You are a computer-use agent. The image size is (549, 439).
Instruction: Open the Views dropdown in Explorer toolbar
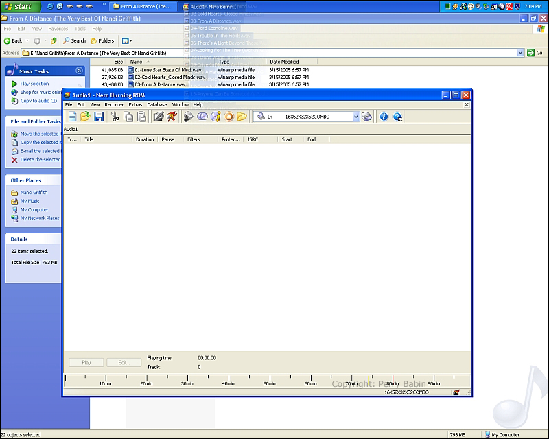click(127, 41)
